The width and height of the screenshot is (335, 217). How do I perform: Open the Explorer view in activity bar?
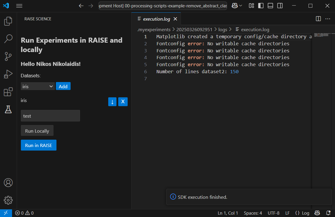pos(8,21)
